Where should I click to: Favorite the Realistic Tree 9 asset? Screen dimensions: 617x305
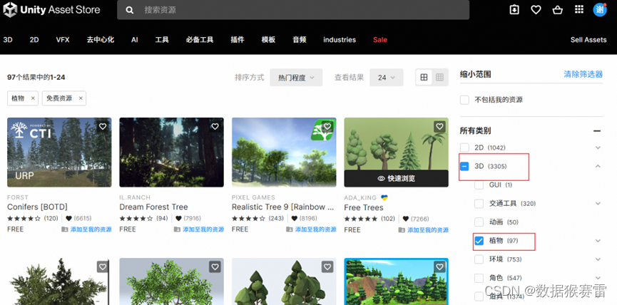tap(327, 127)
